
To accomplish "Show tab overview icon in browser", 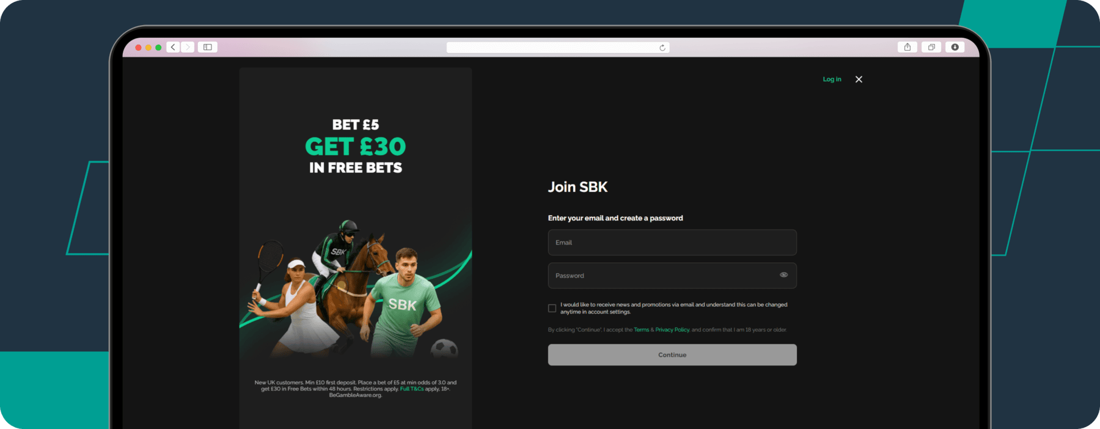I will click(x=931, y=47).
